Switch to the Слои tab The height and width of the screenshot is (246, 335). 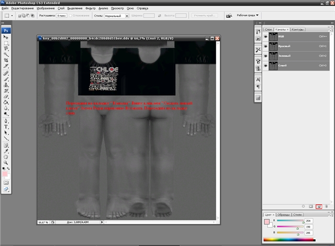269,29
